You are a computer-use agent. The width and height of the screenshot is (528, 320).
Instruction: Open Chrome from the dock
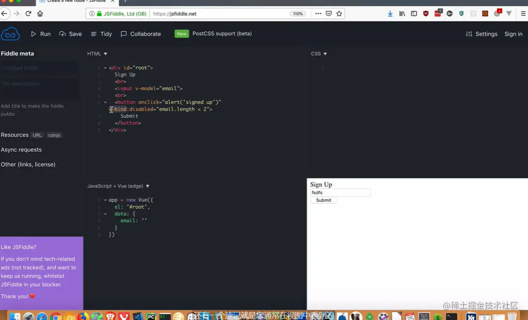56,317
